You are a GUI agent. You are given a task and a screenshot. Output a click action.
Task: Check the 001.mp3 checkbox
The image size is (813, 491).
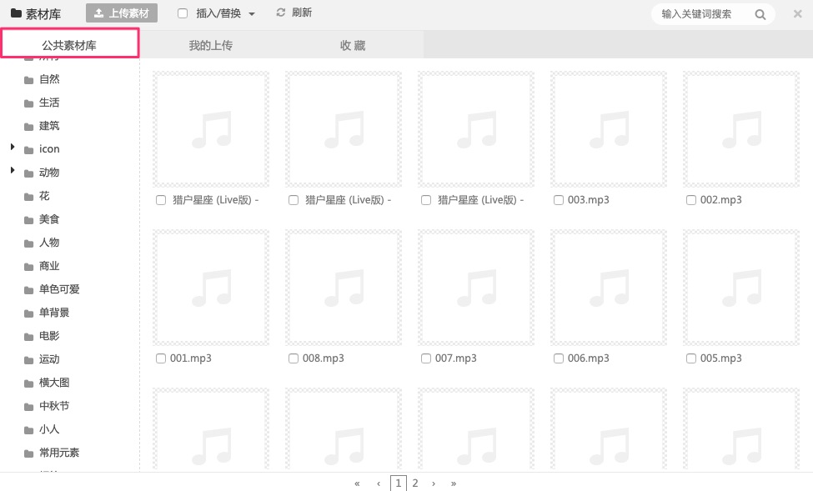pyautogui.click(x=161, y=358)
